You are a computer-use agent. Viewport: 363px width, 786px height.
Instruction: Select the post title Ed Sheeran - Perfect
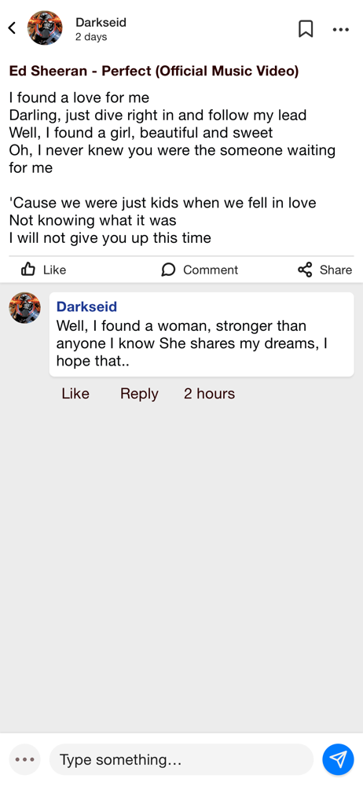pos(154,72)
